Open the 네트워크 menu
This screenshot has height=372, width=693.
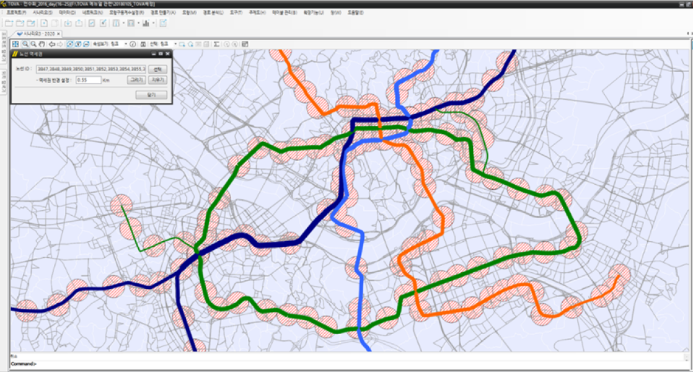[90, 12]
